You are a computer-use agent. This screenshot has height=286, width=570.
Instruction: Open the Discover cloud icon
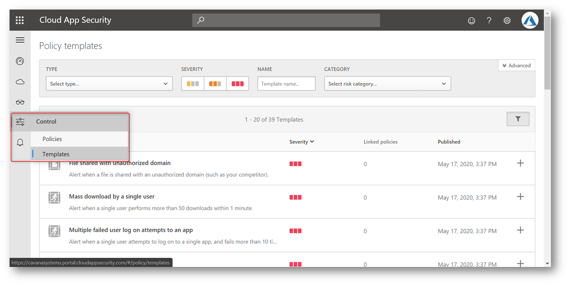point(20,82)
